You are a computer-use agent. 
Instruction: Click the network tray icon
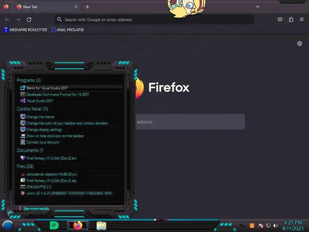point(268,226)
